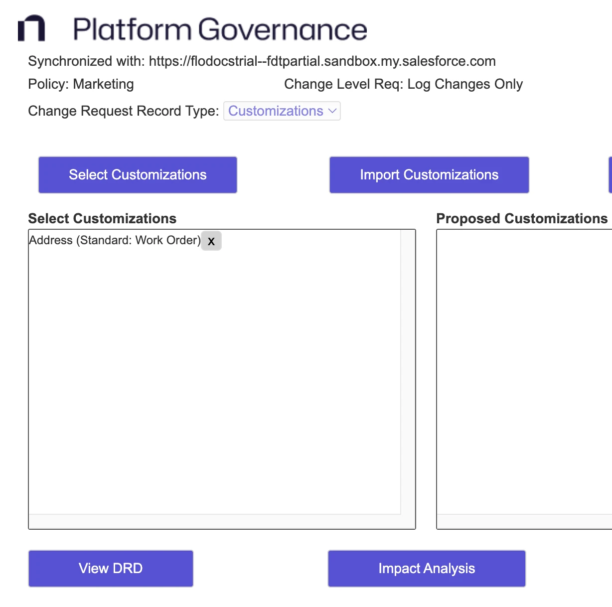Click the Platform Governance title text
Image resolution: width=612 pixels, height=607 pixels.
click(220, 29)
